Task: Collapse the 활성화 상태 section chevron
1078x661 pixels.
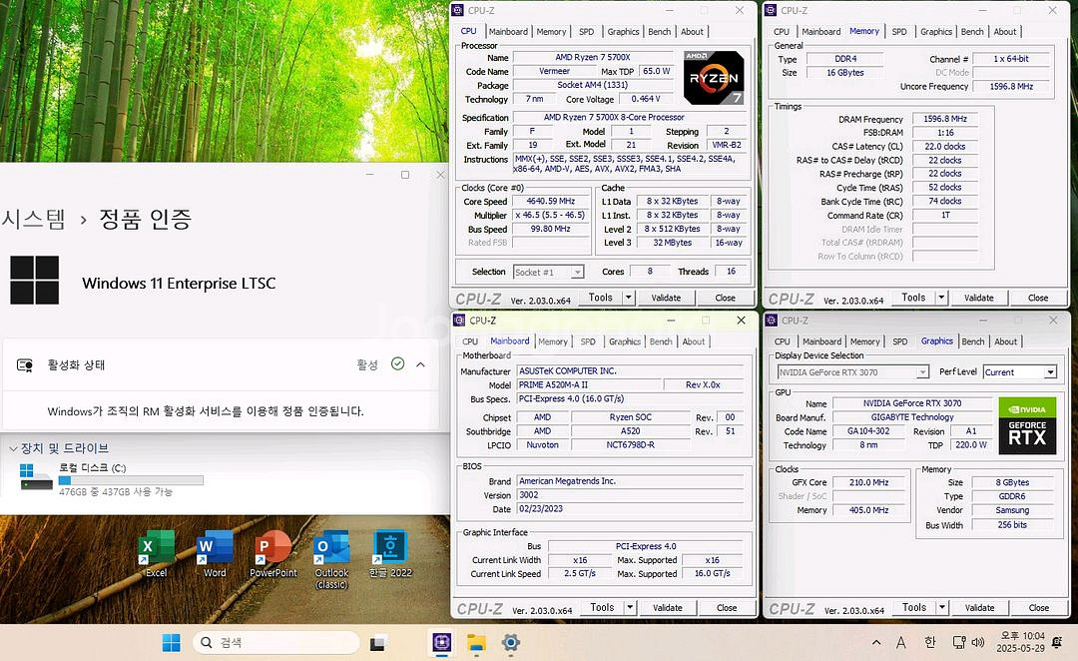Action: pos(421,364)
